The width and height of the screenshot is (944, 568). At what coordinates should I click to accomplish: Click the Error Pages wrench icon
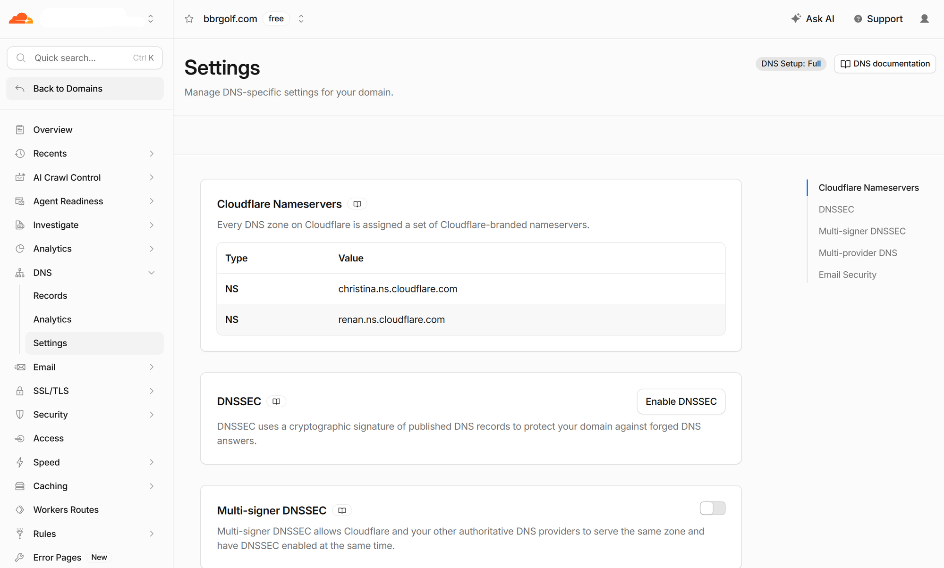tap(20, 558)
